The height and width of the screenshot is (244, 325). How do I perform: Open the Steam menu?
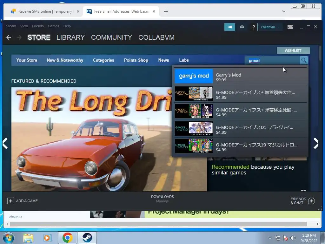11,26
